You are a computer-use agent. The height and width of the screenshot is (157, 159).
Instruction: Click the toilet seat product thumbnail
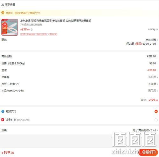(10, 27)
